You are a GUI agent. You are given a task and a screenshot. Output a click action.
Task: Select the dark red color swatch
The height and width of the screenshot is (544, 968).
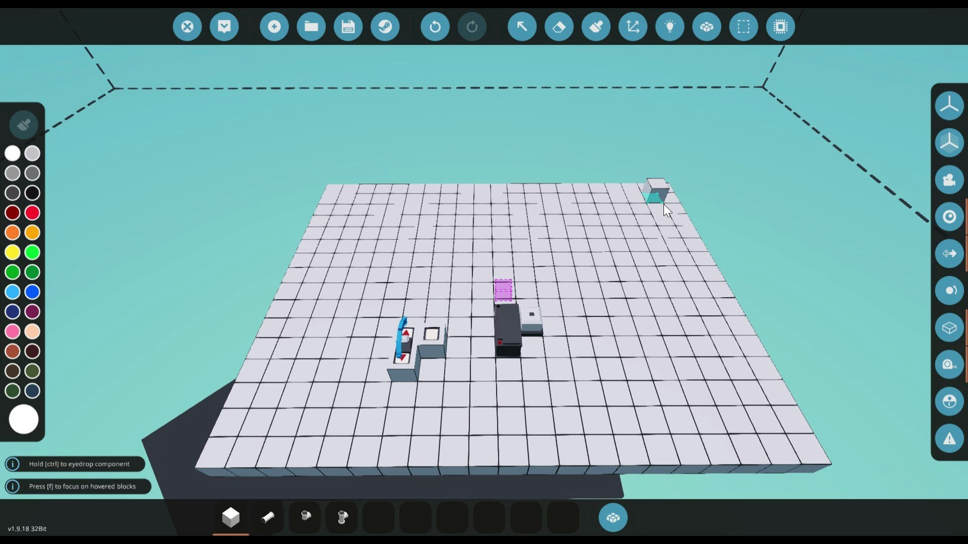point(13,213)
